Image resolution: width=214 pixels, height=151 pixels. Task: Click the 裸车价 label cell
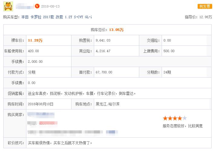tap(15, 41)
